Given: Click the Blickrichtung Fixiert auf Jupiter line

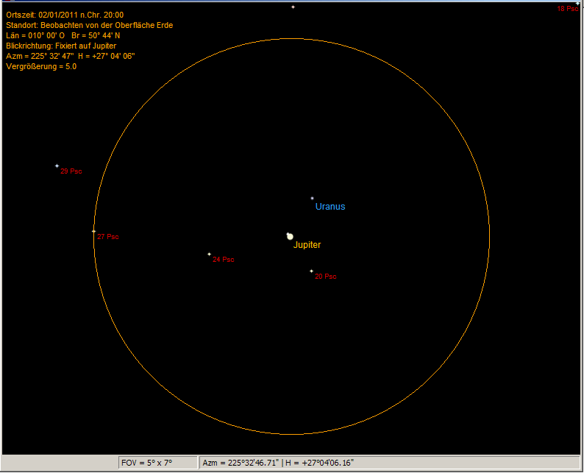Looking at the screenshot, I should click(x=61, y=46).
